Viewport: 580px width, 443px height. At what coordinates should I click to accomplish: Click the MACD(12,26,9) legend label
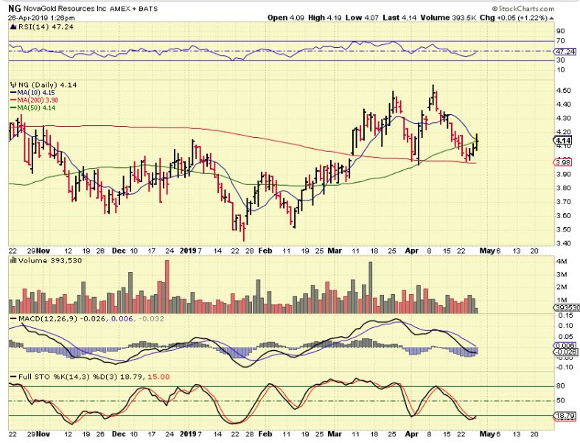(x=47, y=318)
